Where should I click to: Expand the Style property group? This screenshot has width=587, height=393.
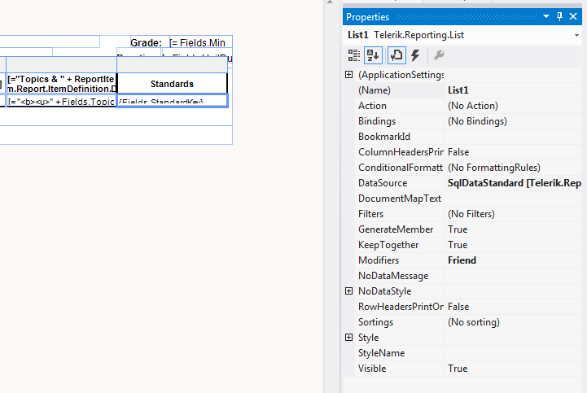pos(349,338)
